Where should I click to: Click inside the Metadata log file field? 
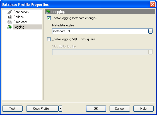(x=100, y=31)
